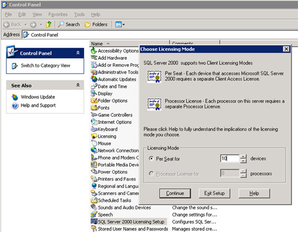The height and width of the screenshot is (232, 298).
Task: Click the Exit Setup button
Action: 215,193
